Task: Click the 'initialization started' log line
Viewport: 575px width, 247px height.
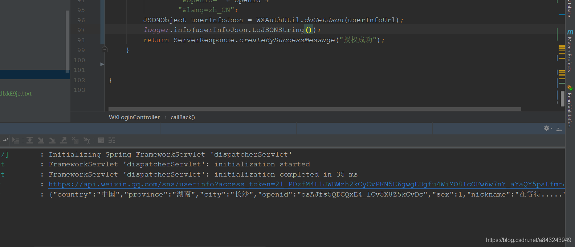Action: point(179,164)
